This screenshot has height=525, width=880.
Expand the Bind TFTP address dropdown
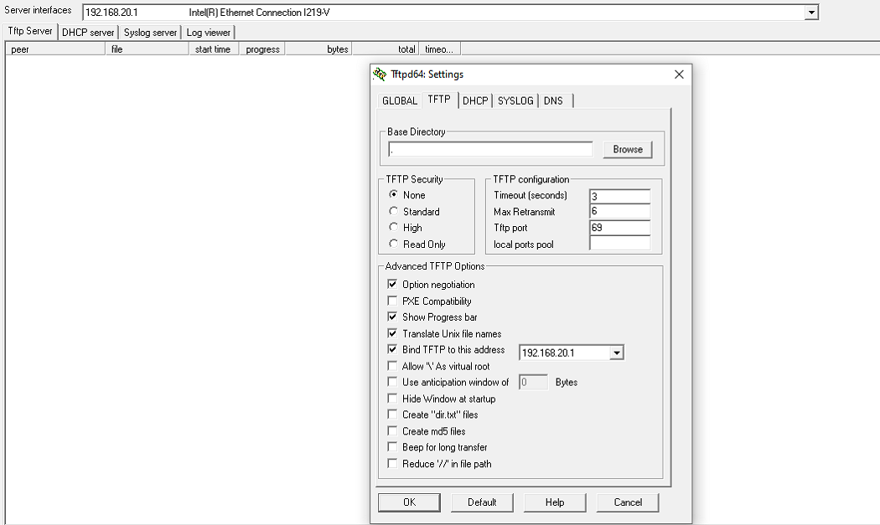(x=617, y=353)
